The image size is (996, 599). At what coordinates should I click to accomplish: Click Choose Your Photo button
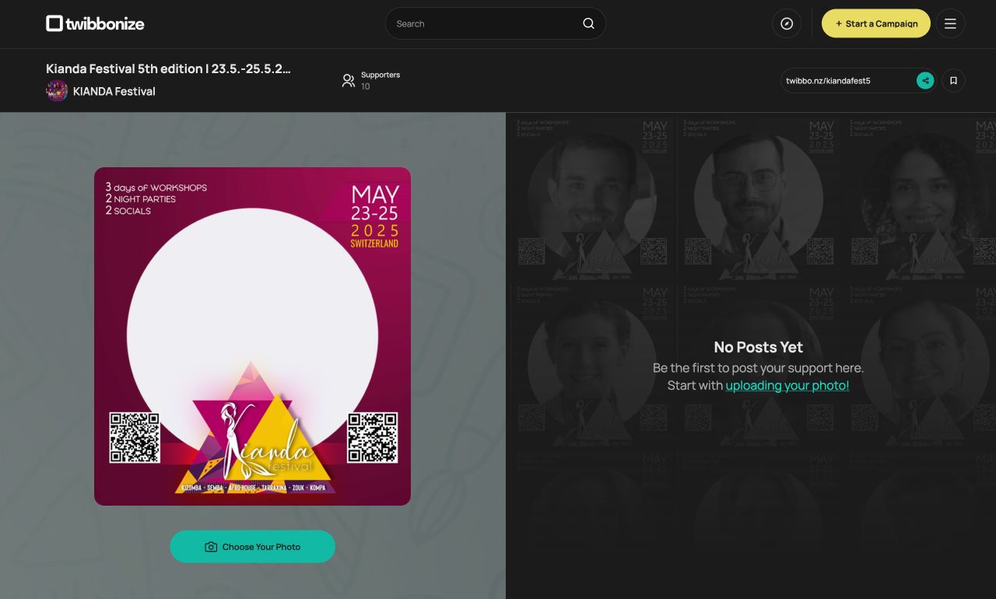click(252, 547)
